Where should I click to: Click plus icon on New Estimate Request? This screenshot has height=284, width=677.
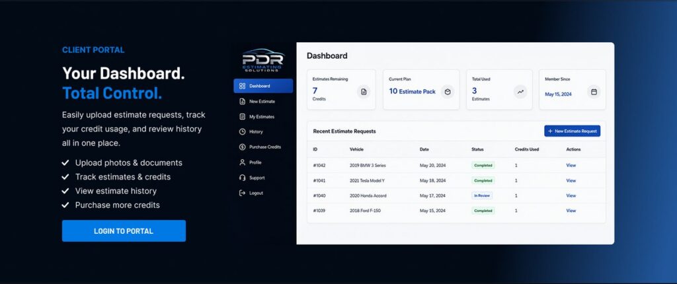pyautogui.click(x=550, y=131)
